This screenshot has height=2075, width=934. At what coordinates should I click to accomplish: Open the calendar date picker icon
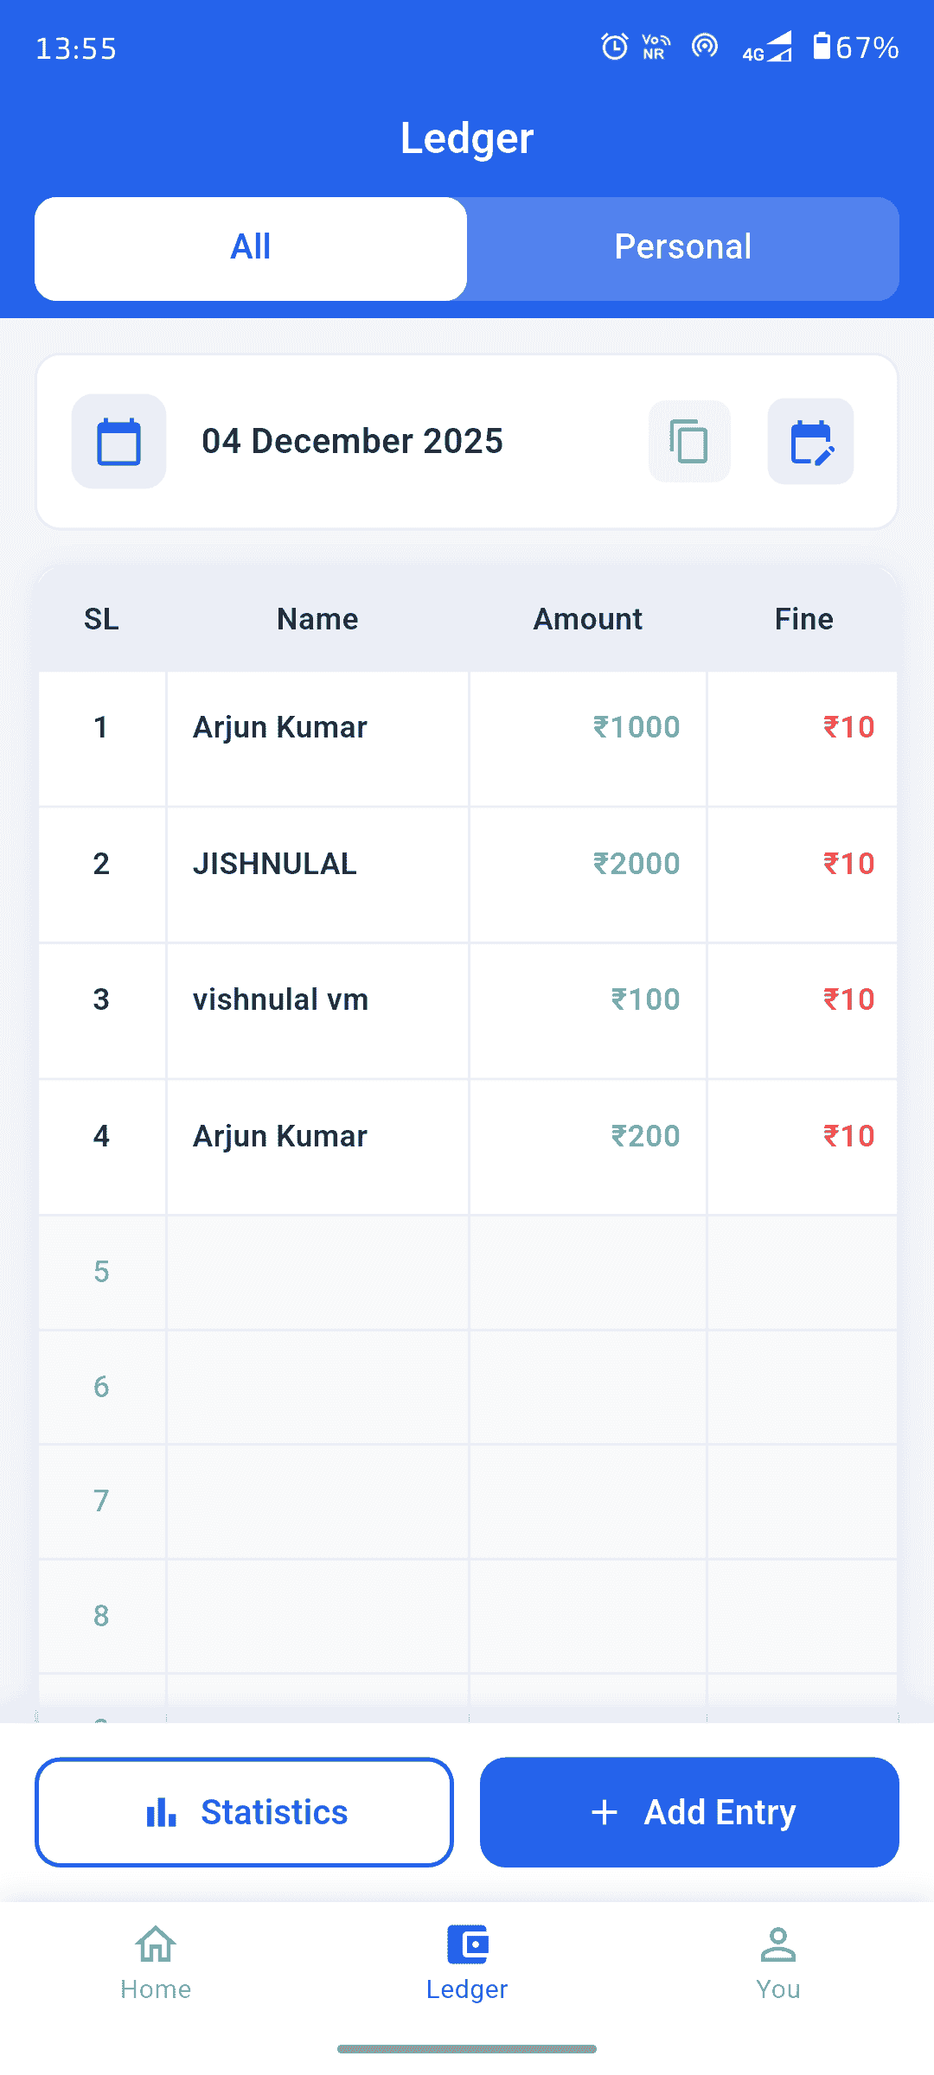118,442
